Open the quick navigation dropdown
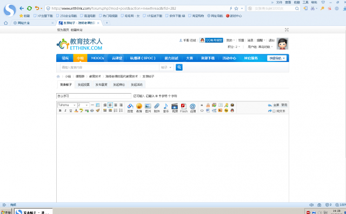 (x=277, y=58)
